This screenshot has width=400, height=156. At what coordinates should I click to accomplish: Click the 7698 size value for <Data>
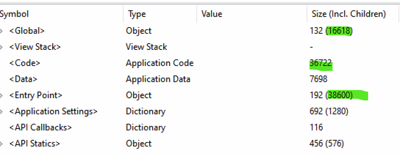(x=318, y=79)
